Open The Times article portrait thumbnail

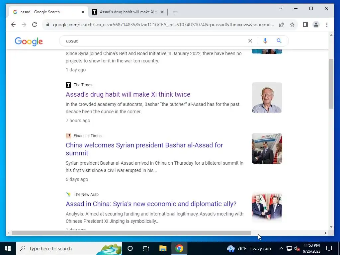pyautogui.click(x=267, y=98)
